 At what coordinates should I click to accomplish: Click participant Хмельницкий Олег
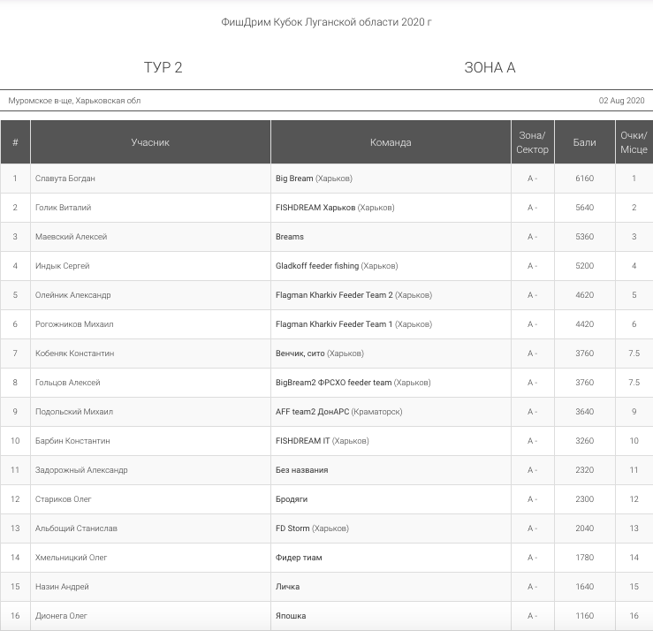point(71,558)
